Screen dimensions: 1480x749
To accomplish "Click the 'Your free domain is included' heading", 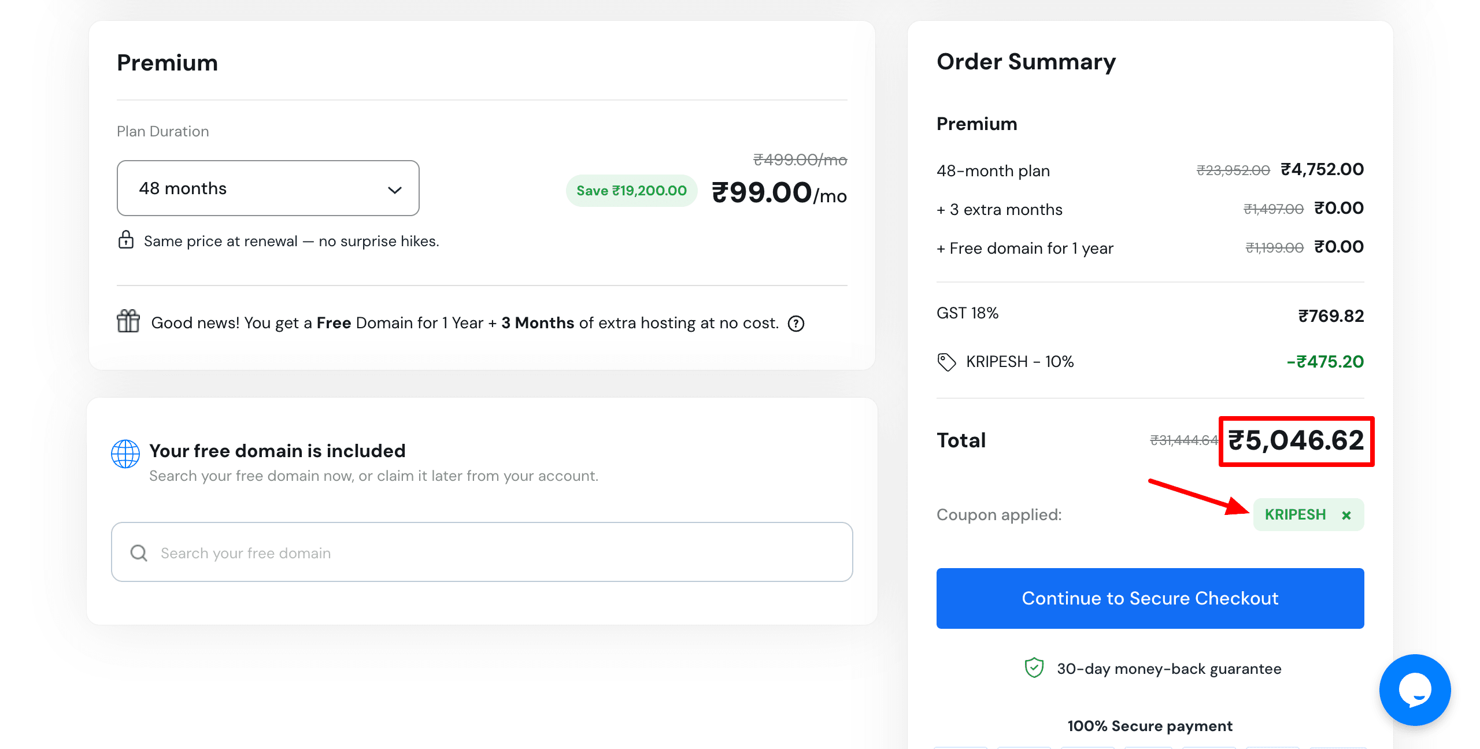I will coord(277,451).
